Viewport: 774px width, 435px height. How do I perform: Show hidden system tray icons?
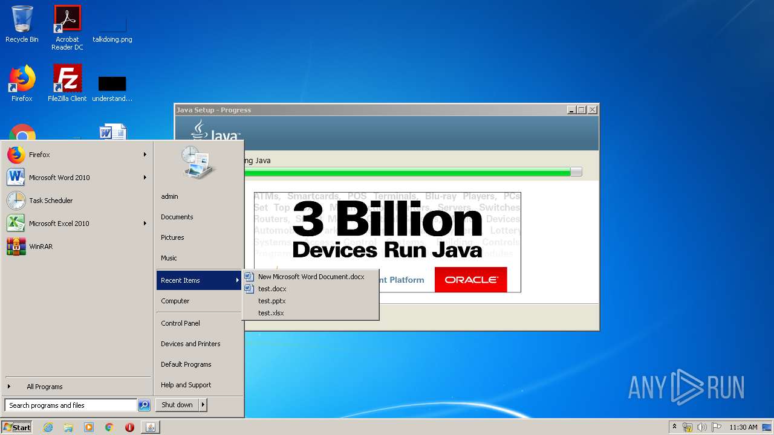pos(674,427)
